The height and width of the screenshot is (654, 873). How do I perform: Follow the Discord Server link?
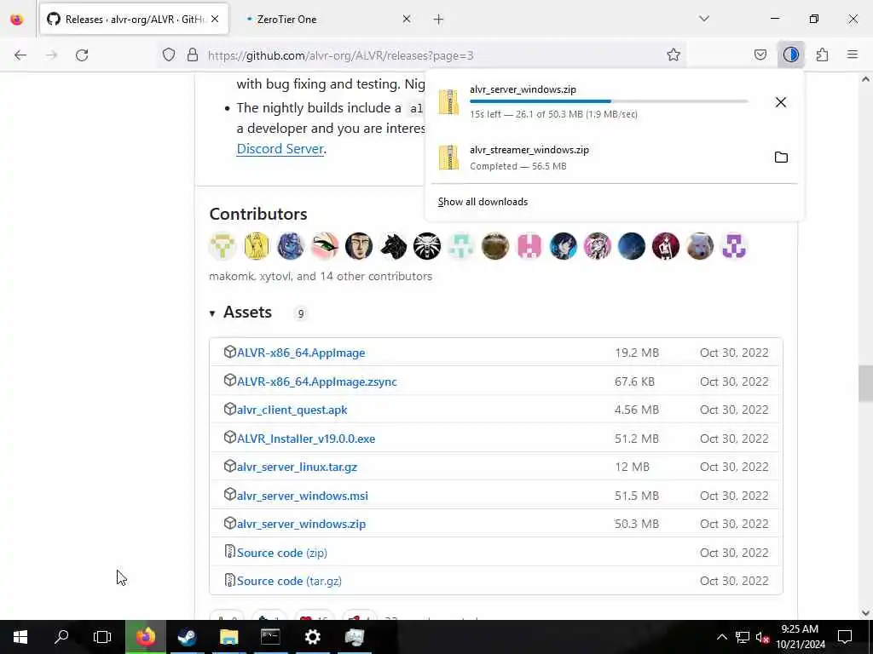(x=280, y=149)
